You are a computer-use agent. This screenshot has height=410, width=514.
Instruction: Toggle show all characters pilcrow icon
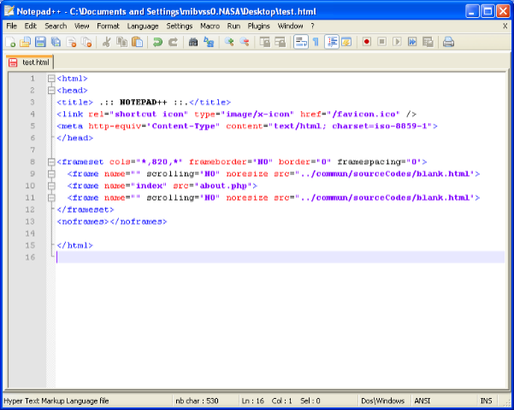coord(316,42)
